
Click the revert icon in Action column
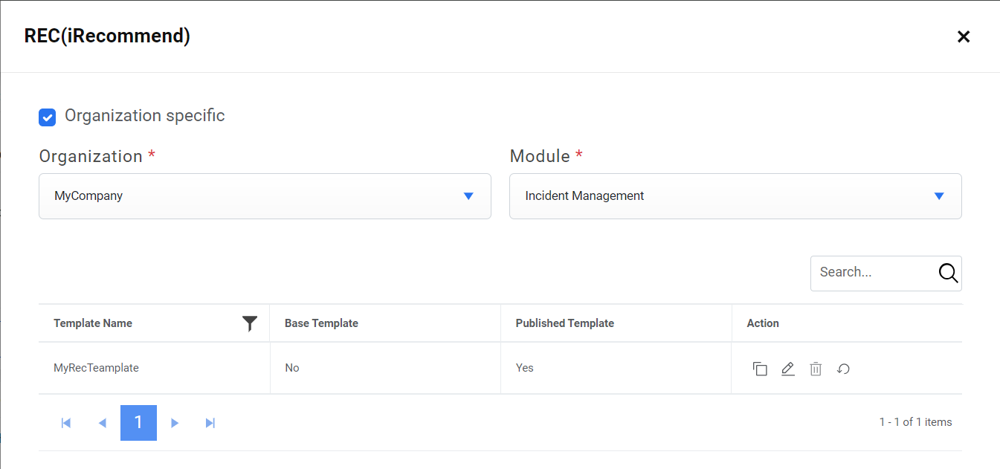click(843, 369)
